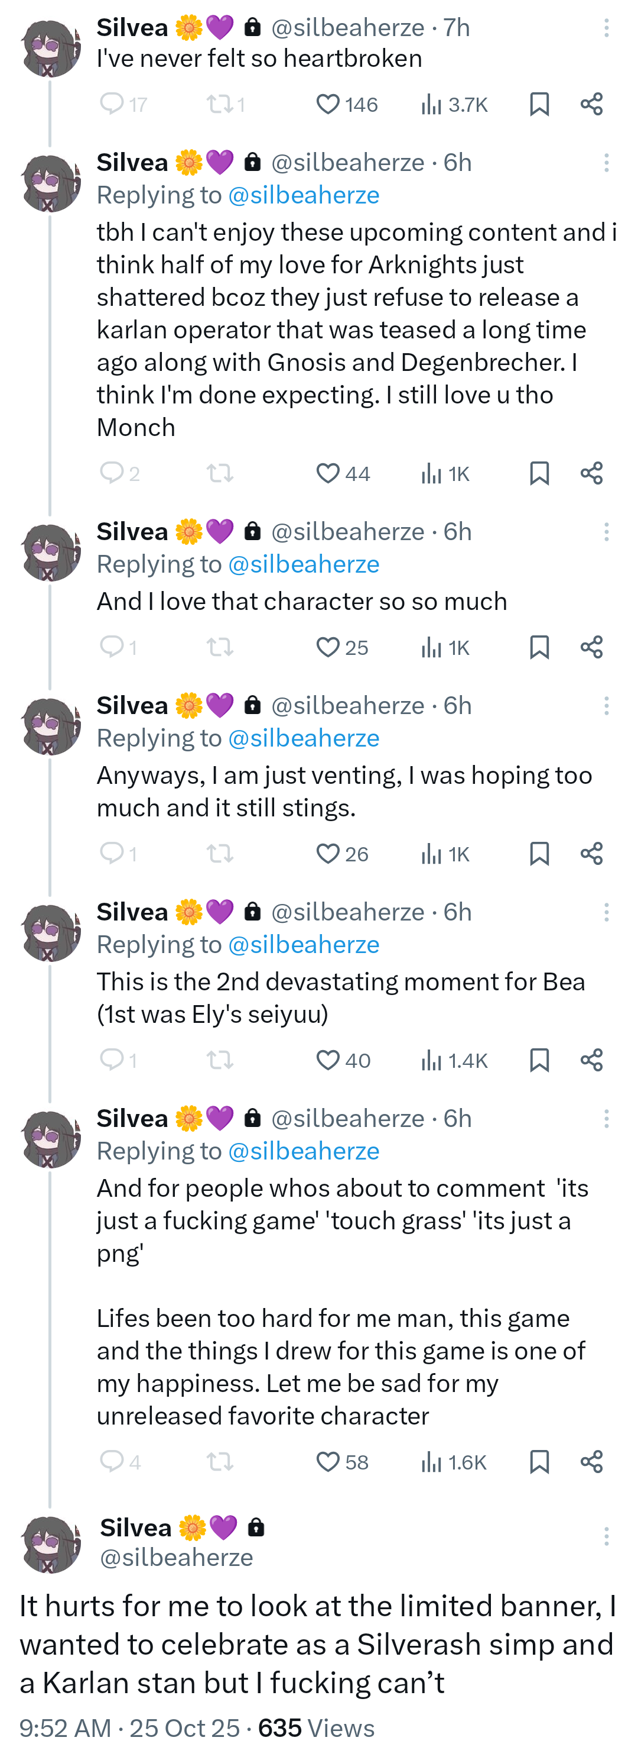Open the 9:52 AM · 25 Oct 25 timestamp

(129, 1728)
